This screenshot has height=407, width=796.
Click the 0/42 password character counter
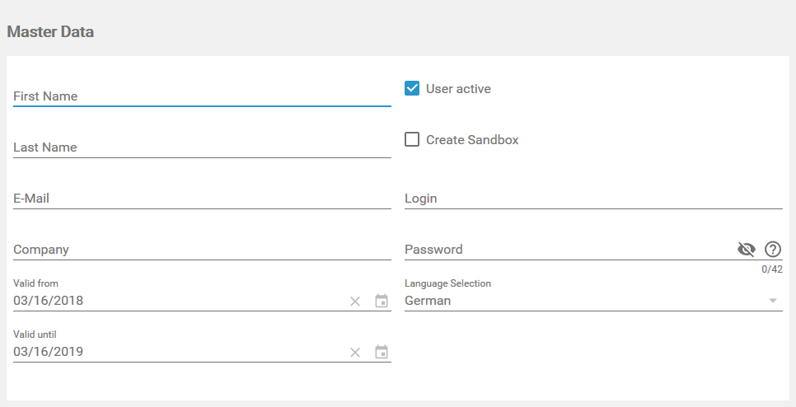tap(772, 269)
